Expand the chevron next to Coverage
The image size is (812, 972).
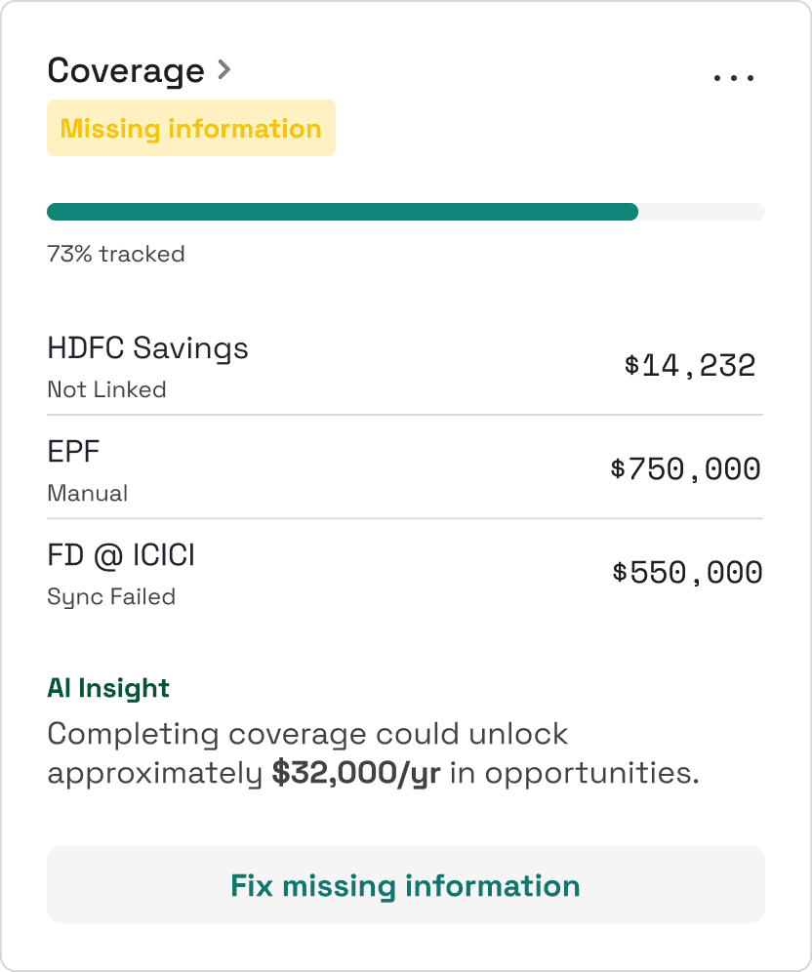tap(224, 70)
